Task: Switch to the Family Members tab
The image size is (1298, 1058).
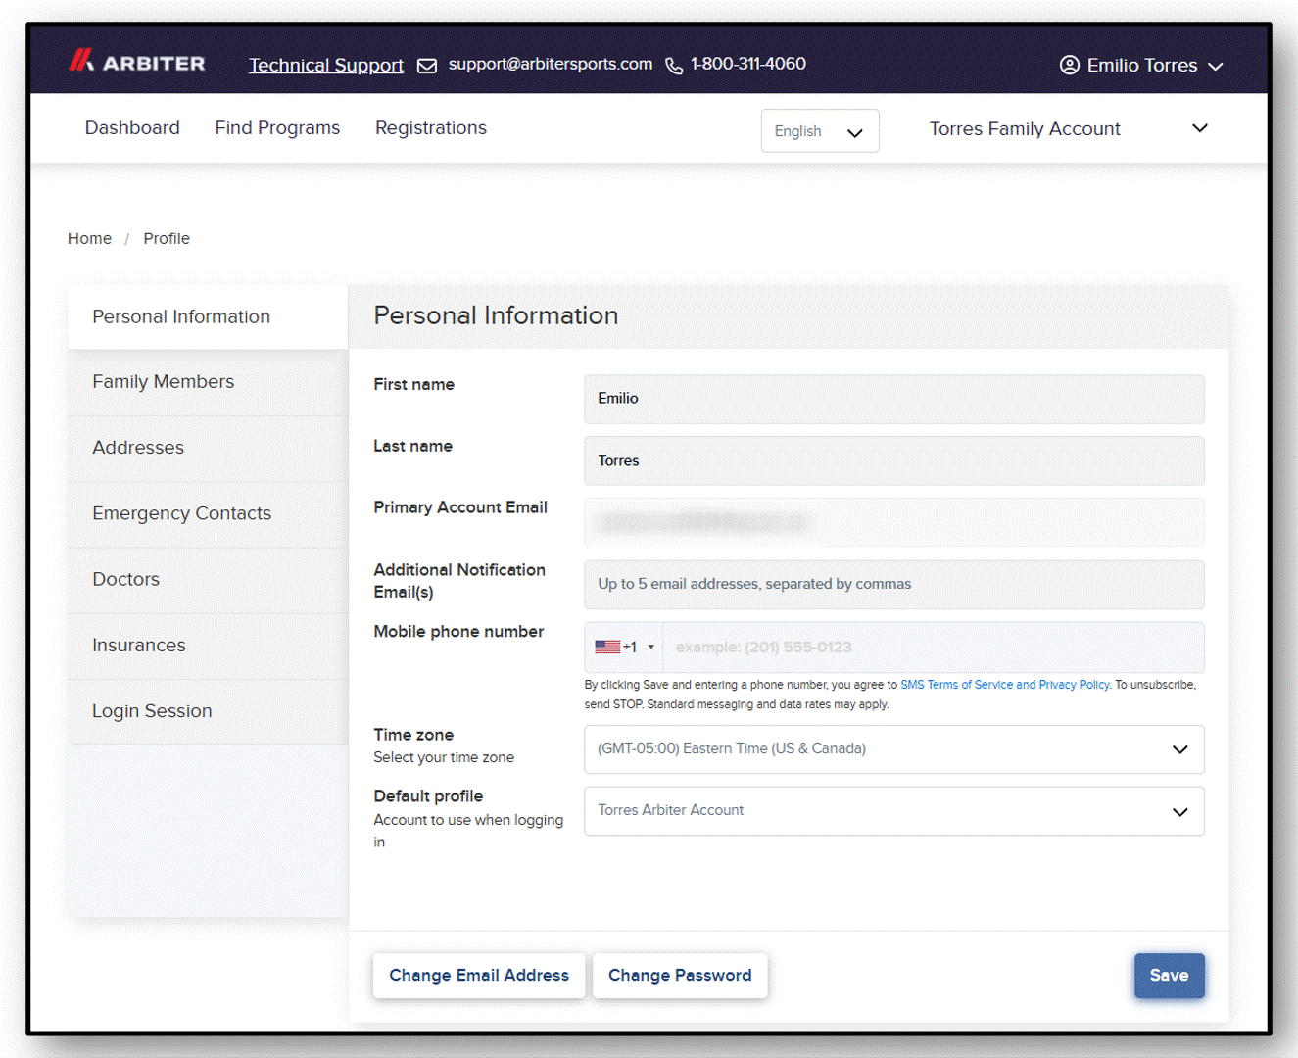Action: pos(208,382)
